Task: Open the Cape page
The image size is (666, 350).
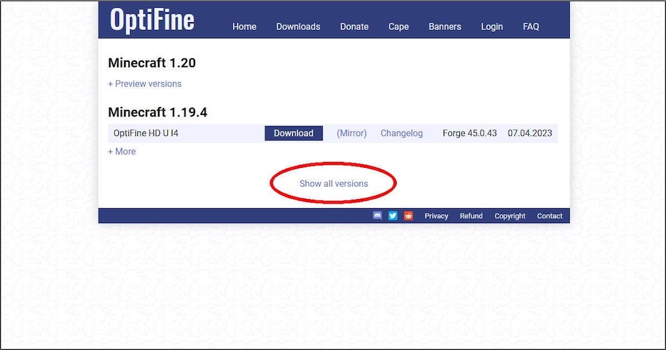Action: coord(399,26)
